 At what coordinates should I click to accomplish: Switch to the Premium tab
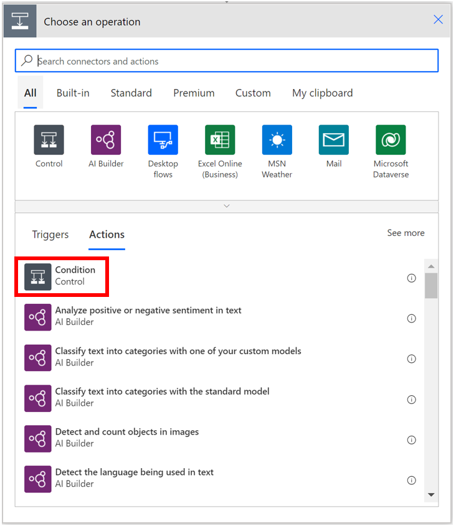pyautogui.click(x=194, y=93)
